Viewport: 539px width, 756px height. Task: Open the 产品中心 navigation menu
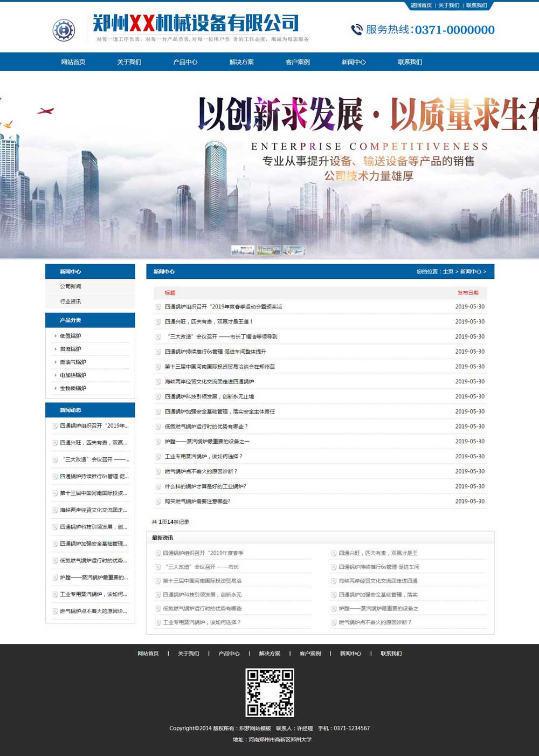(186, 62)
